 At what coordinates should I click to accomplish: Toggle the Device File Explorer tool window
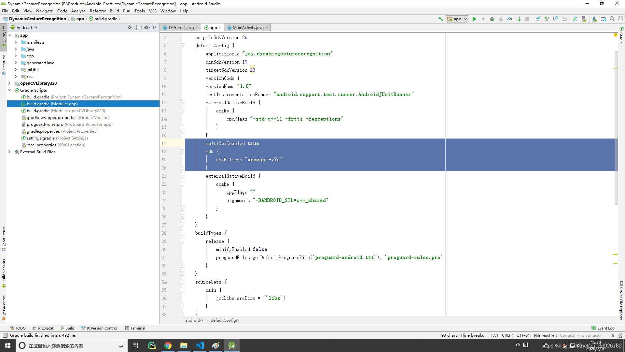[x=621, y=301]
